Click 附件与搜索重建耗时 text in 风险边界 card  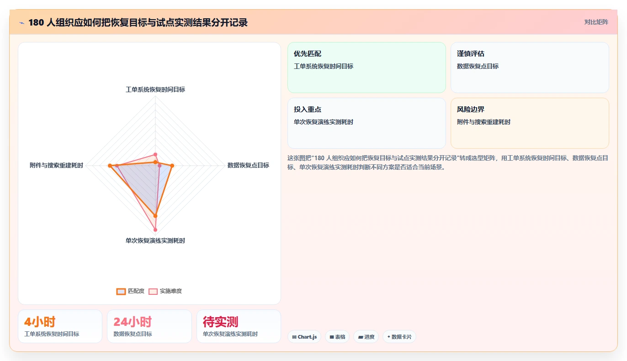pyautogui.click(x=484, y=122)
